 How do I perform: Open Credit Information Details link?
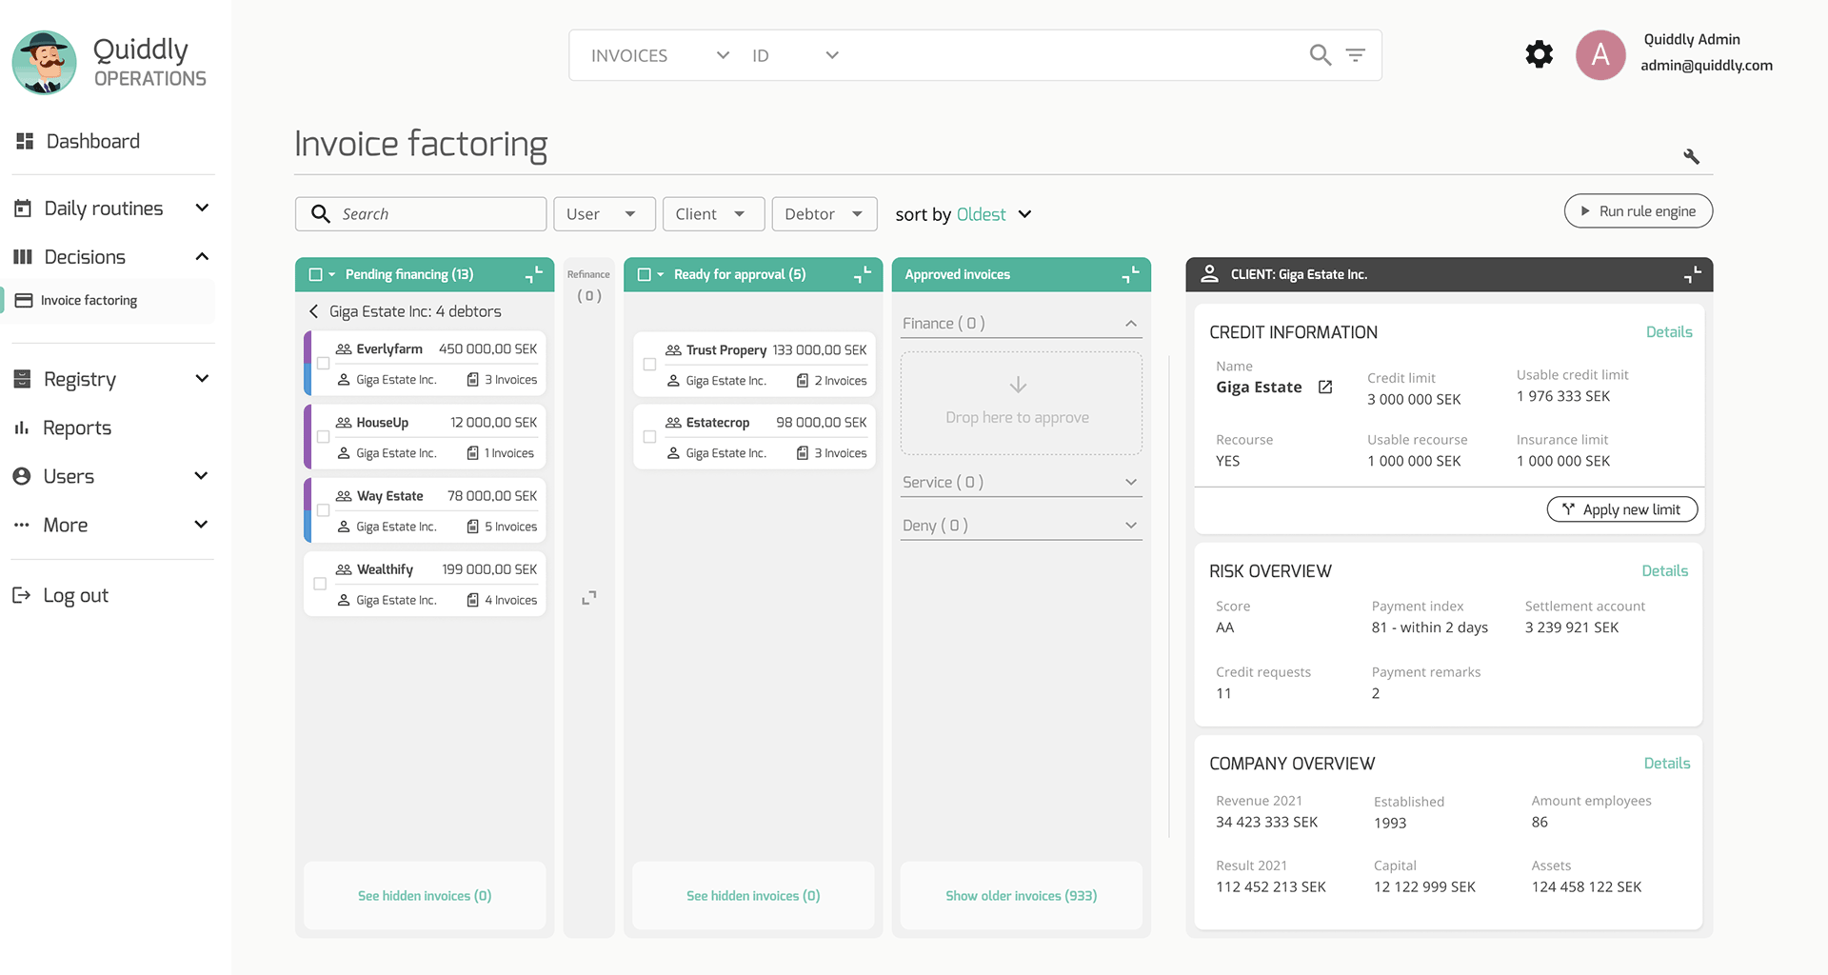1669,331
